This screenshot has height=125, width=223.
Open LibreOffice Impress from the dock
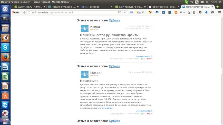[x=5, y=86]
